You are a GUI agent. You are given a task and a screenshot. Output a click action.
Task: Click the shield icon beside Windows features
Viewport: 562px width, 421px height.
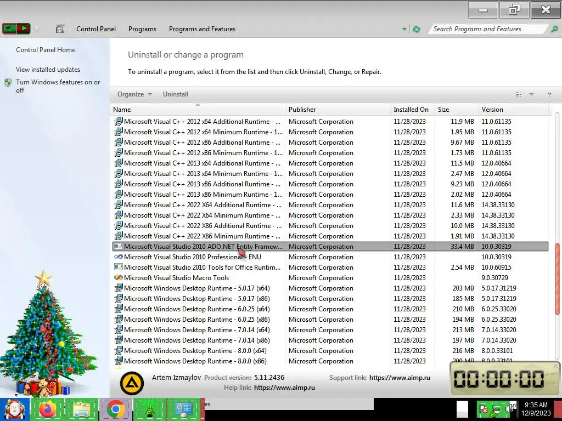tap(8, 82)
